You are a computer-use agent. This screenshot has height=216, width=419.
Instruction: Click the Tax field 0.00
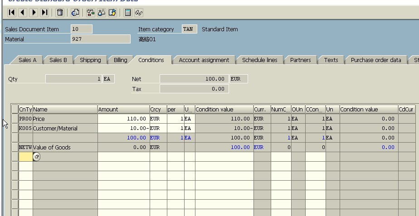click(x=194, y=89)
